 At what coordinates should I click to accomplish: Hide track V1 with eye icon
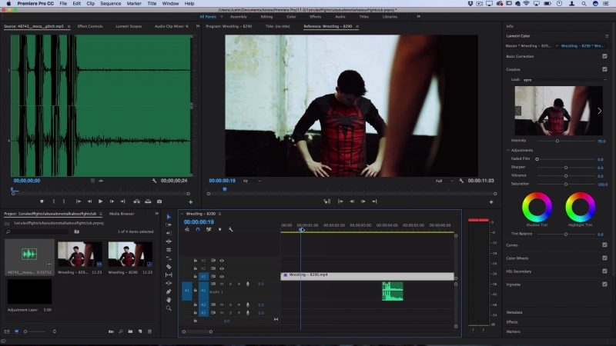(222, 277)
